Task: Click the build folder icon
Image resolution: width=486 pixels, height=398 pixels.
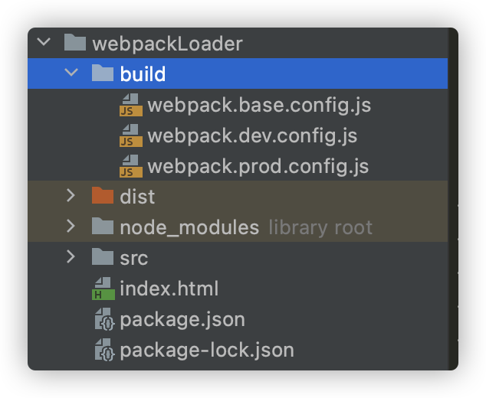Action: pos(103,73)
